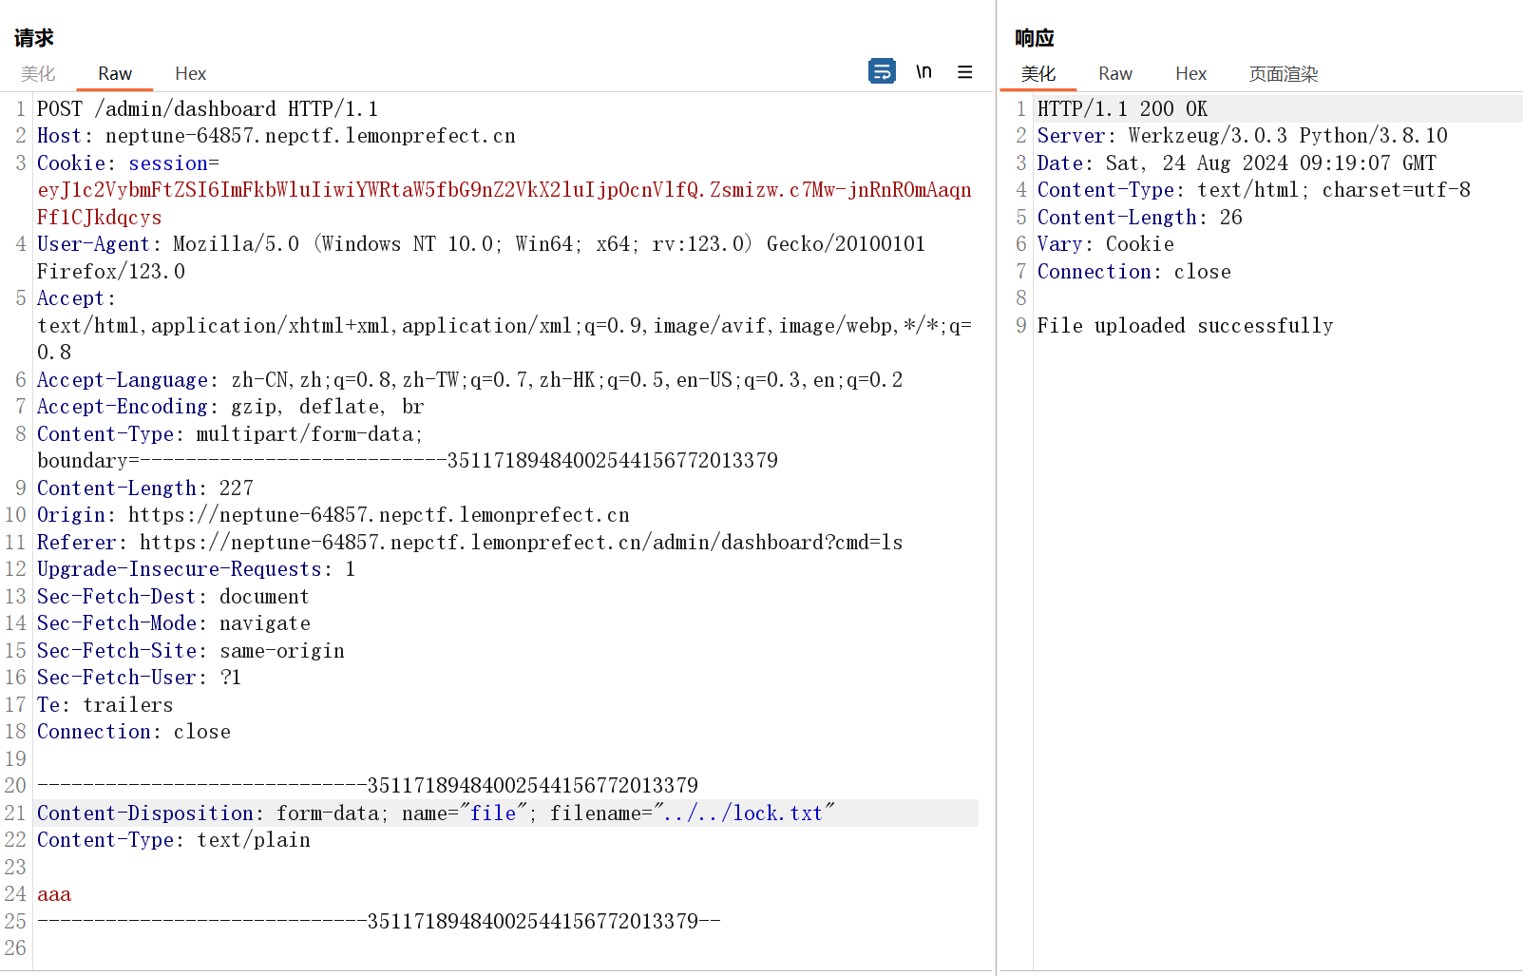Click the Accept-Encoding header line

click(230, 407)
